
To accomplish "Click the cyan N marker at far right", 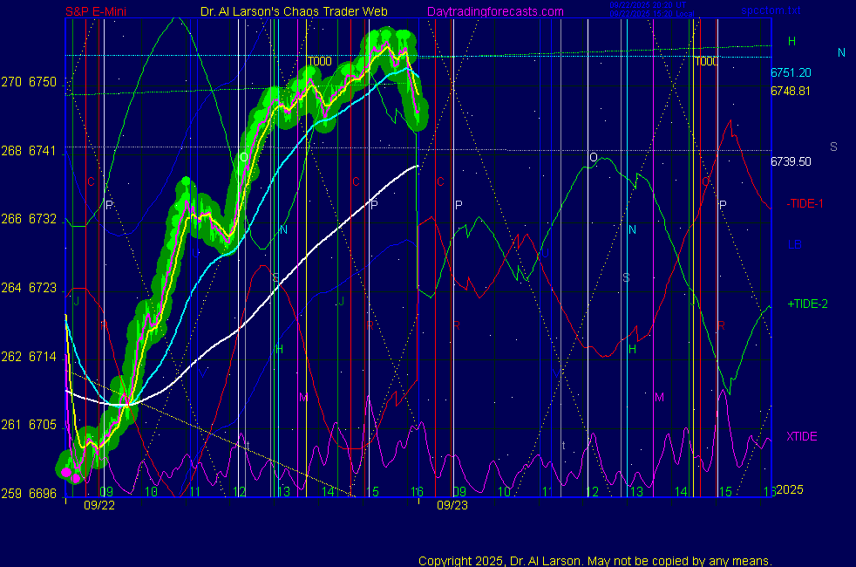I will click(841, 52).
